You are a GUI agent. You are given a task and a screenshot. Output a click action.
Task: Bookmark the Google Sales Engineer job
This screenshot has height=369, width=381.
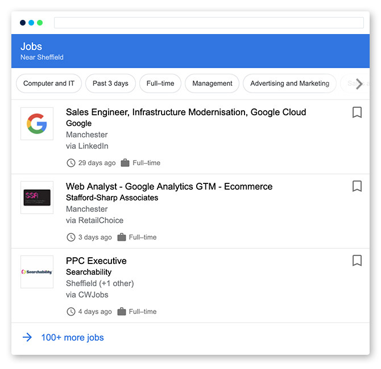(x=357, y=112)
